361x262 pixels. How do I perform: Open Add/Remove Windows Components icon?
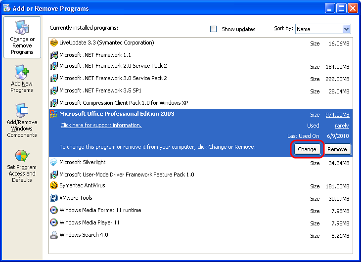pyautogui.click(x=22, y=110)
